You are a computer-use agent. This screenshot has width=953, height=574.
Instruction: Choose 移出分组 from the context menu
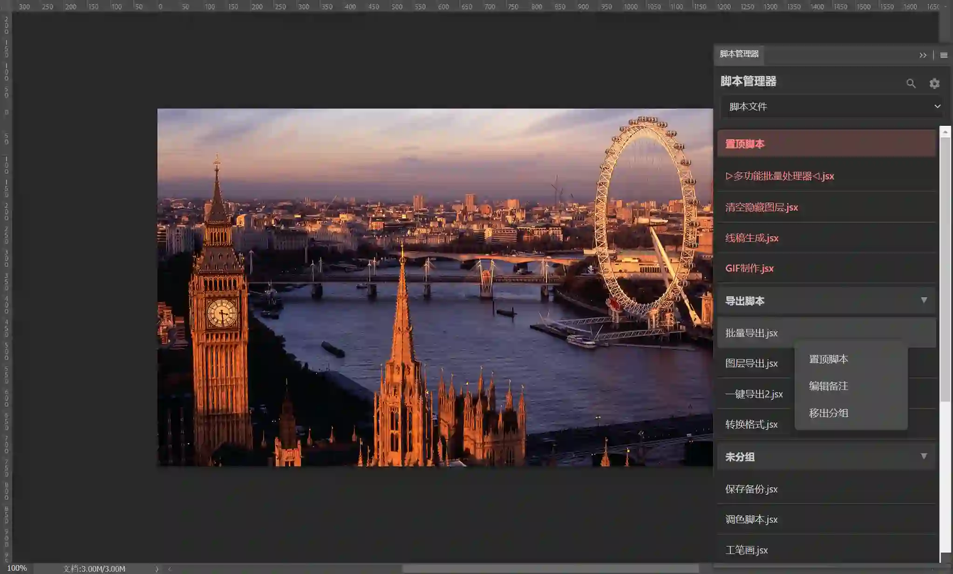828,413
